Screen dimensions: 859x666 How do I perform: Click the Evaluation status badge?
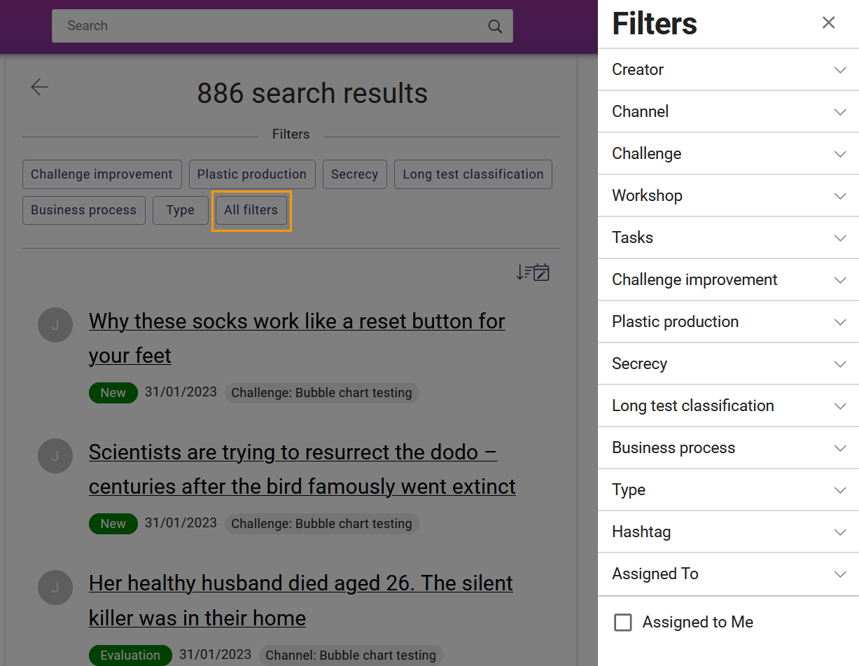[130, 655]
